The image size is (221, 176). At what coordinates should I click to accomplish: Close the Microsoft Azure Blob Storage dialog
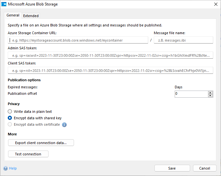coord(215,4)
